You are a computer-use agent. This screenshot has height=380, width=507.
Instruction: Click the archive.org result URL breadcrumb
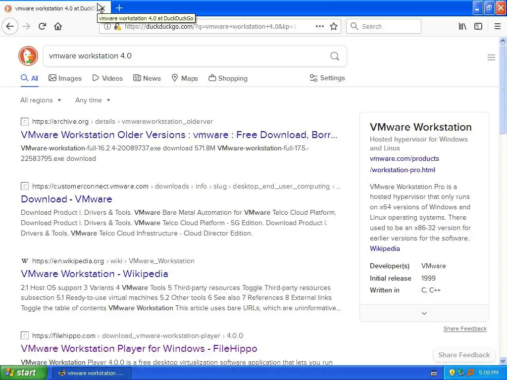click(x=122, y=122)
